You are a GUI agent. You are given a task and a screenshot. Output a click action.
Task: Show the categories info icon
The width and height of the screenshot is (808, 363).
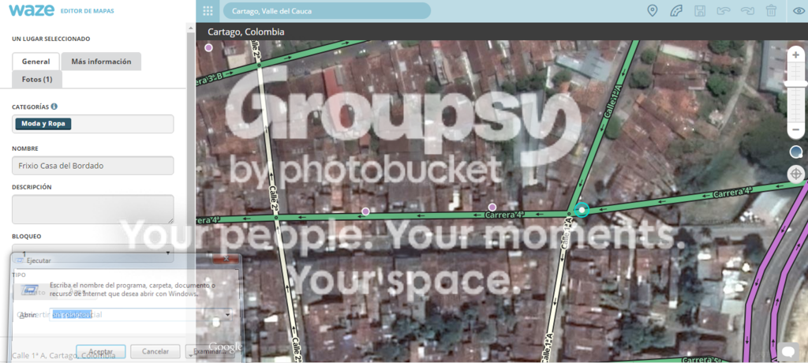click(x=54, y=107)
